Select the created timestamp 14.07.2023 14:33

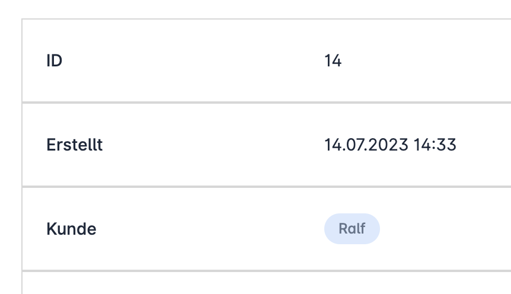click(390, 145)
